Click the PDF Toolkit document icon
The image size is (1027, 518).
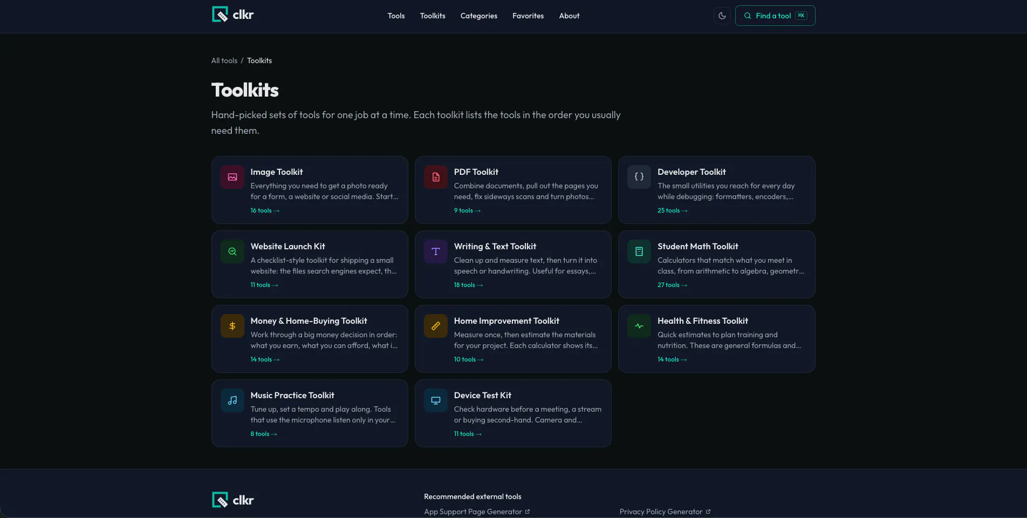tap(436, 177)
